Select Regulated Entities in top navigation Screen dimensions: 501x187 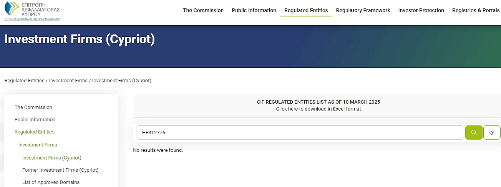306,10
